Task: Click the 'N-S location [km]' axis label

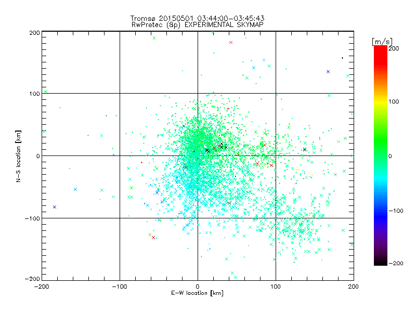Action: (18, 157)
